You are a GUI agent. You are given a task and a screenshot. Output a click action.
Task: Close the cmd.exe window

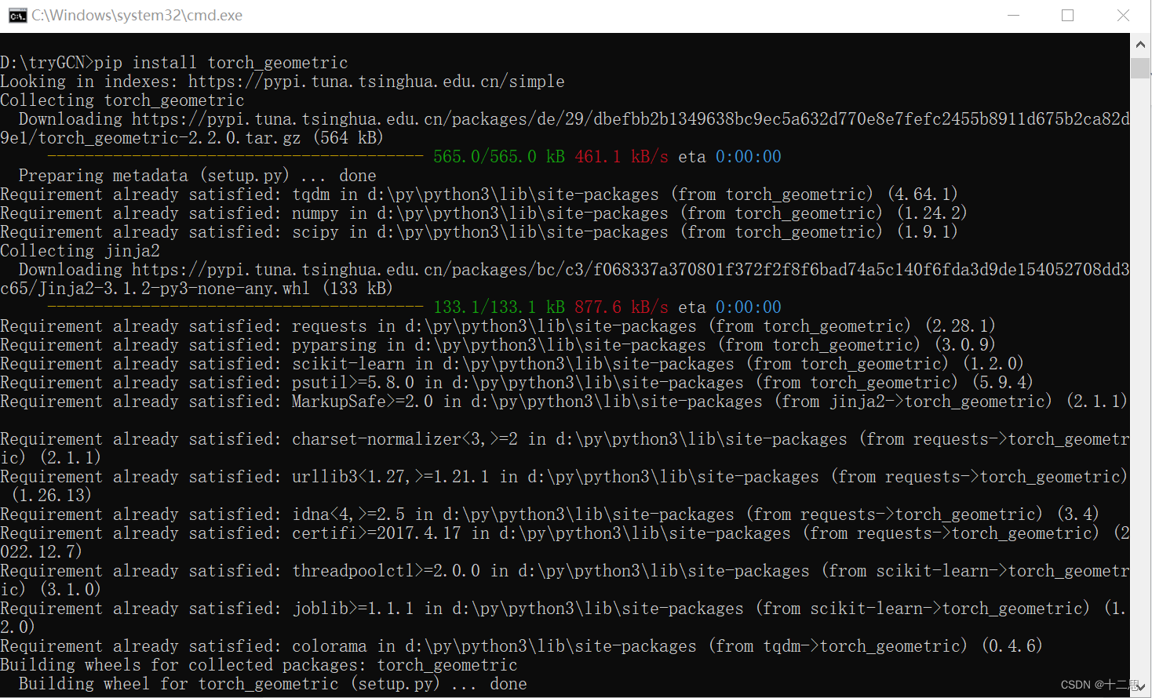(1123, 16)
